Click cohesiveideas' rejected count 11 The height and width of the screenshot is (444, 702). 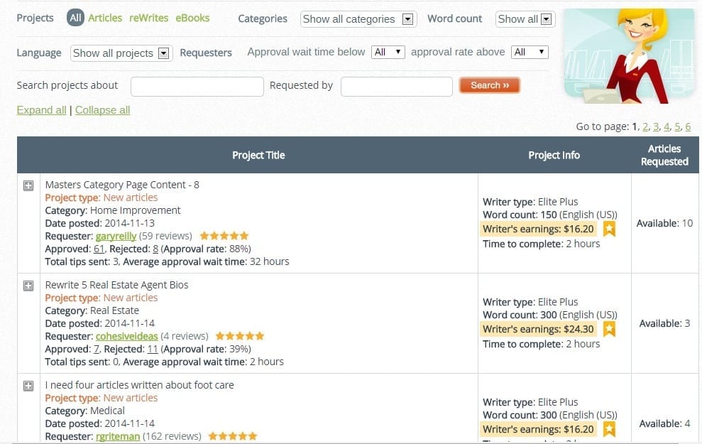click(x=153, y=350)
